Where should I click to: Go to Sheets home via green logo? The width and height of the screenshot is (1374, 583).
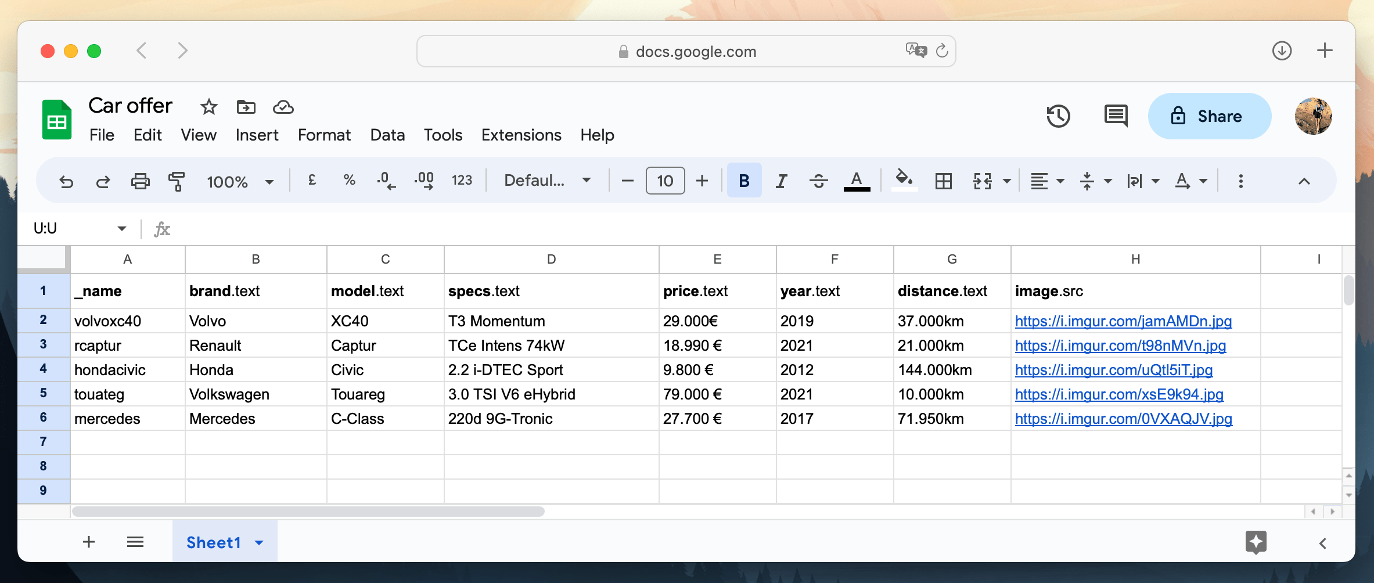coord(57,120)
